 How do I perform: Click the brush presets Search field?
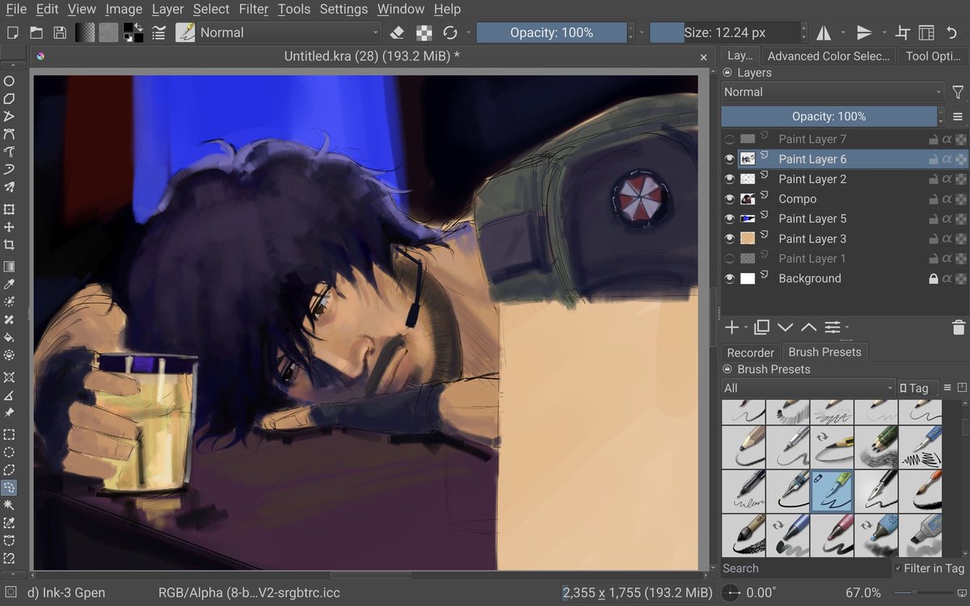click(805, 569)
